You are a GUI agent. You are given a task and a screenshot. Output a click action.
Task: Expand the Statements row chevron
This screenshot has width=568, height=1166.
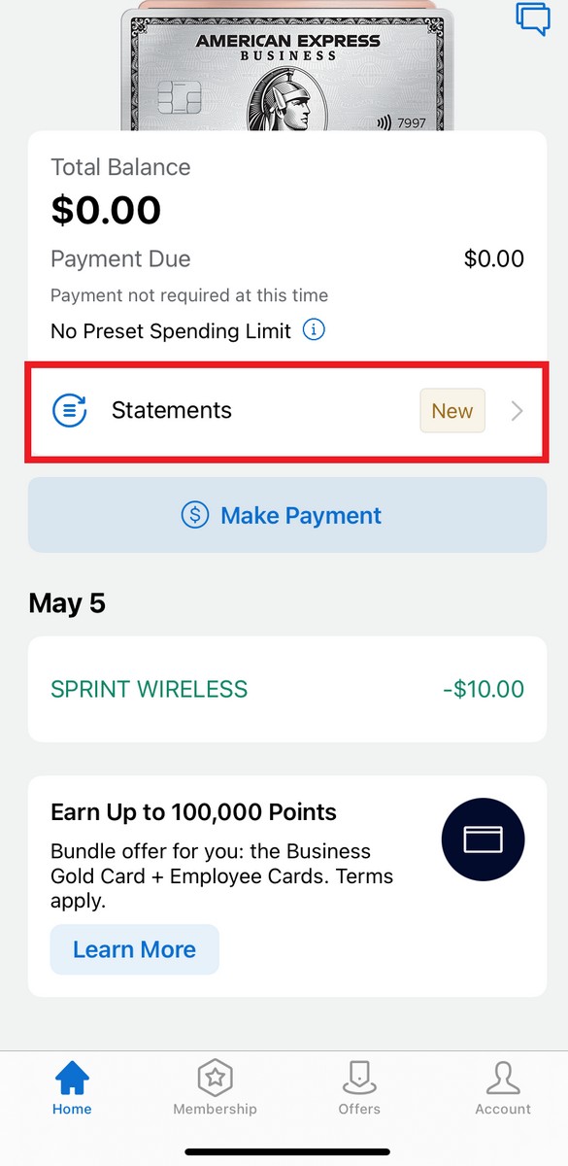coord(516,410)
